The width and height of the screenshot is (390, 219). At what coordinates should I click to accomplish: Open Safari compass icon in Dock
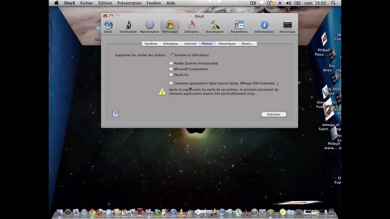(84, 212)
